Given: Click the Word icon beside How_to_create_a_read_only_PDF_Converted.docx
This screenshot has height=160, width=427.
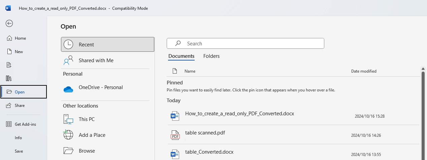Looking at the screenshot, I should coord(175,116).
